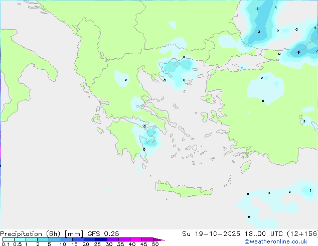318x246 pixels.
Task: Open the weatheronline.co.uk copyright link
Action: click(x=275, y=241)
